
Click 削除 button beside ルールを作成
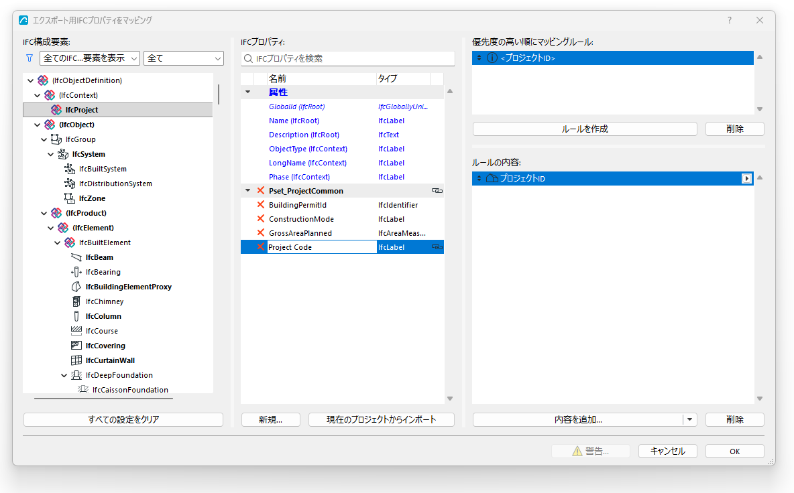point(735,129)
